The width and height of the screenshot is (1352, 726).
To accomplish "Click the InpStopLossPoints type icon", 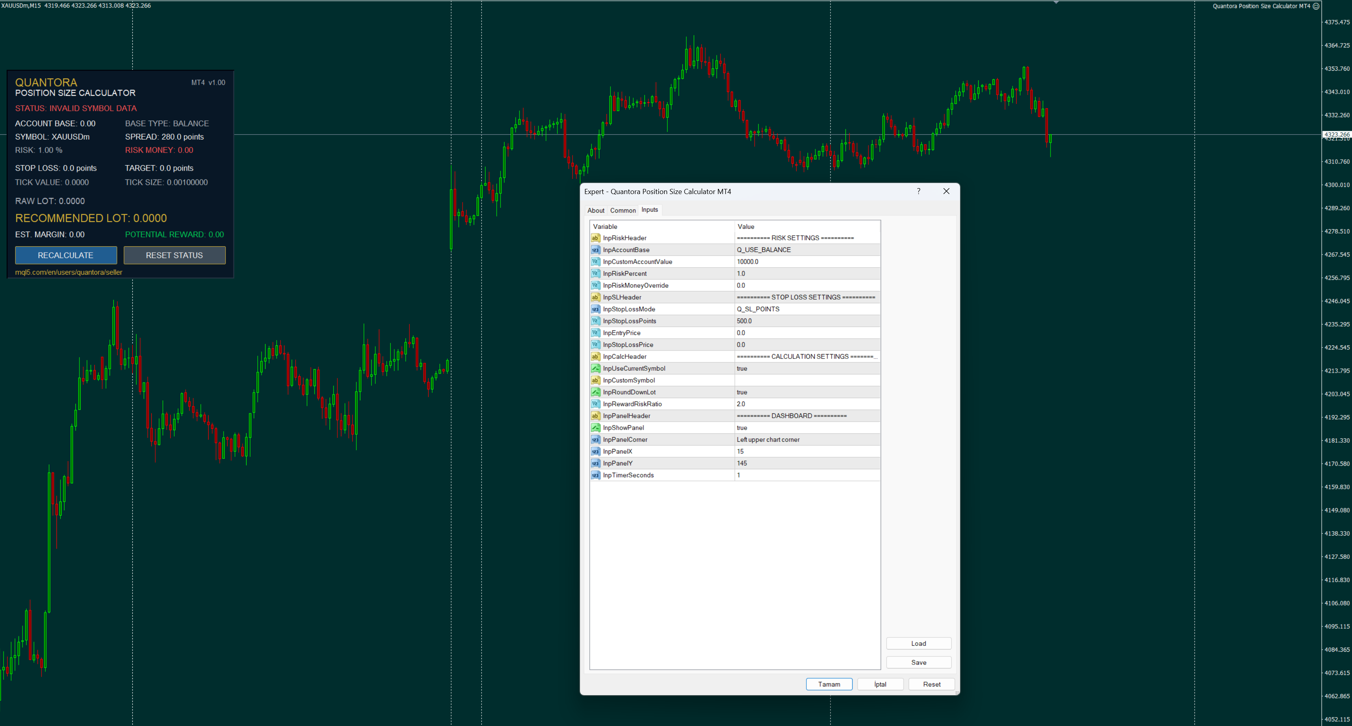I will tap(595, 321).
